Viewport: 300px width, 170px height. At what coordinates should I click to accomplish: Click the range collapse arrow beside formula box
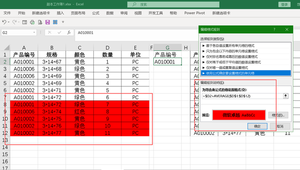(285, 96)
